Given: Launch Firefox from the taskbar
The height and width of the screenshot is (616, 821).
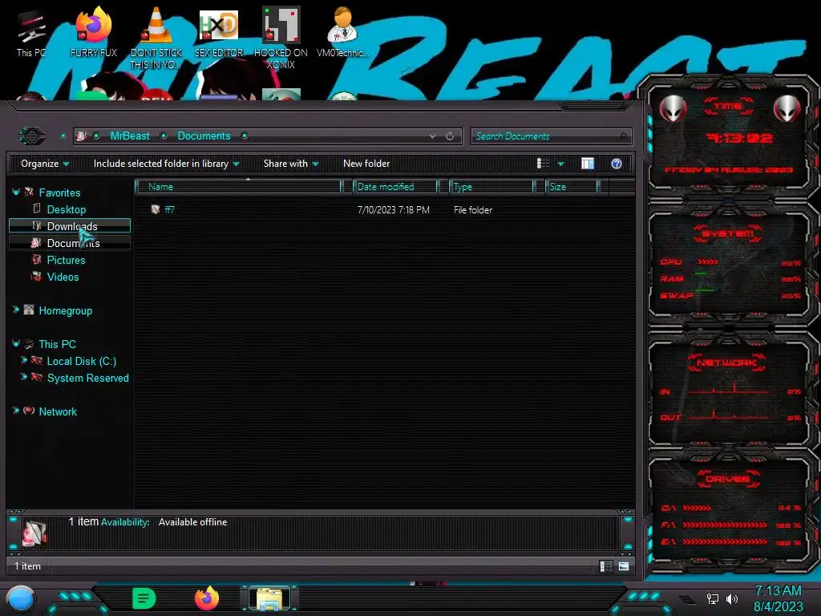Looking at the screenshot, I should [206, 598].
